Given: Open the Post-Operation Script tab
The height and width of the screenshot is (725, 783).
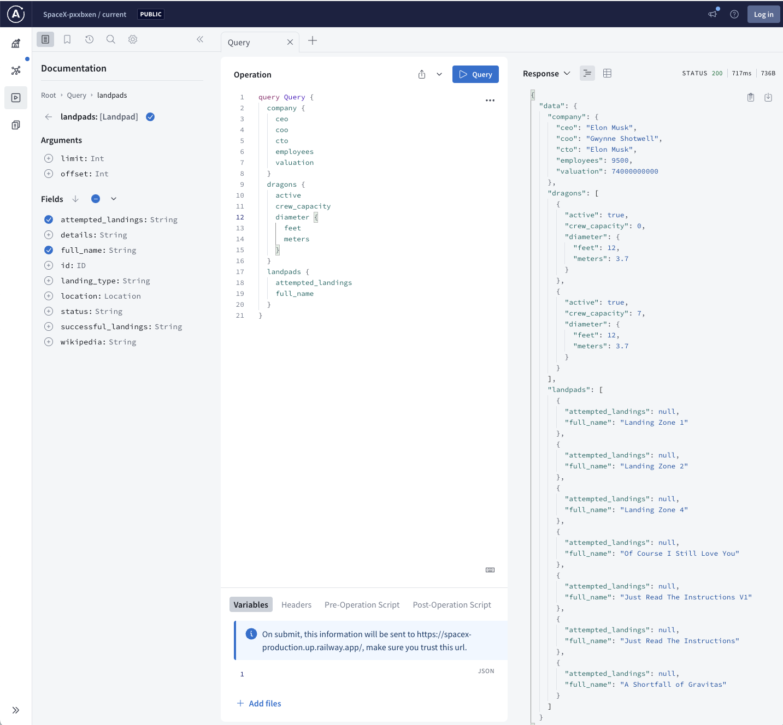Looking at the screenshot, I should (452, 605).
